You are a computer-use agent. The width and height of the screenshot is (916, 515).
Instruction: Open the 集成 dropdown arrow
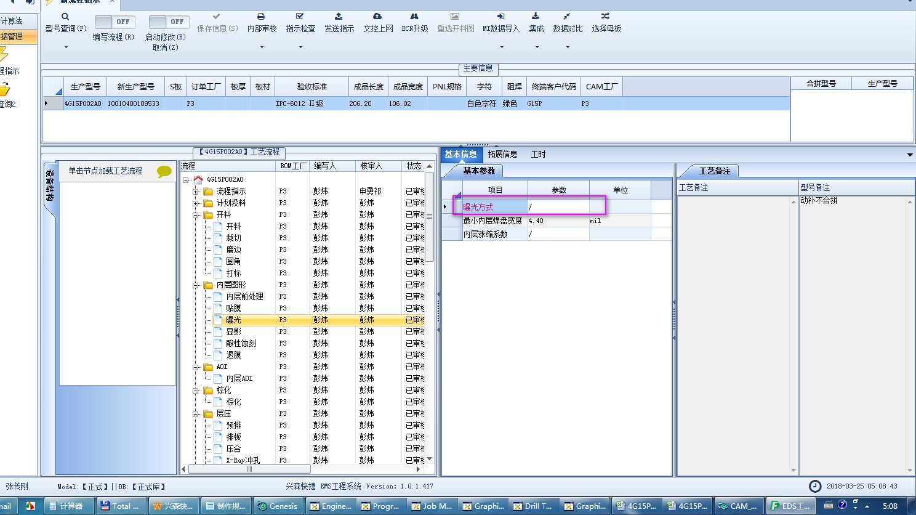tap(536, 47)
